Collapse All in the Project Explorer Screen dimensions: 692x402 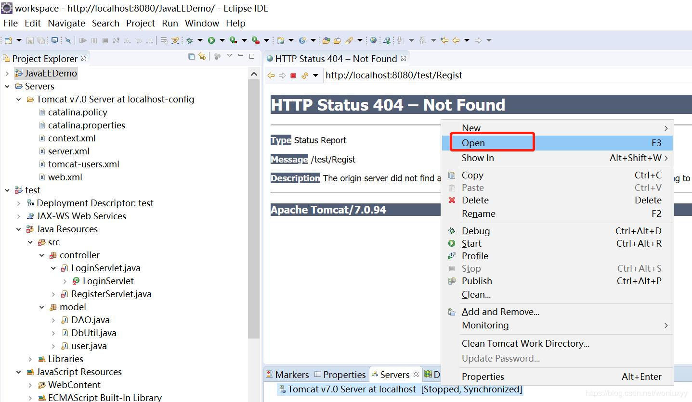tap(191, 57)
